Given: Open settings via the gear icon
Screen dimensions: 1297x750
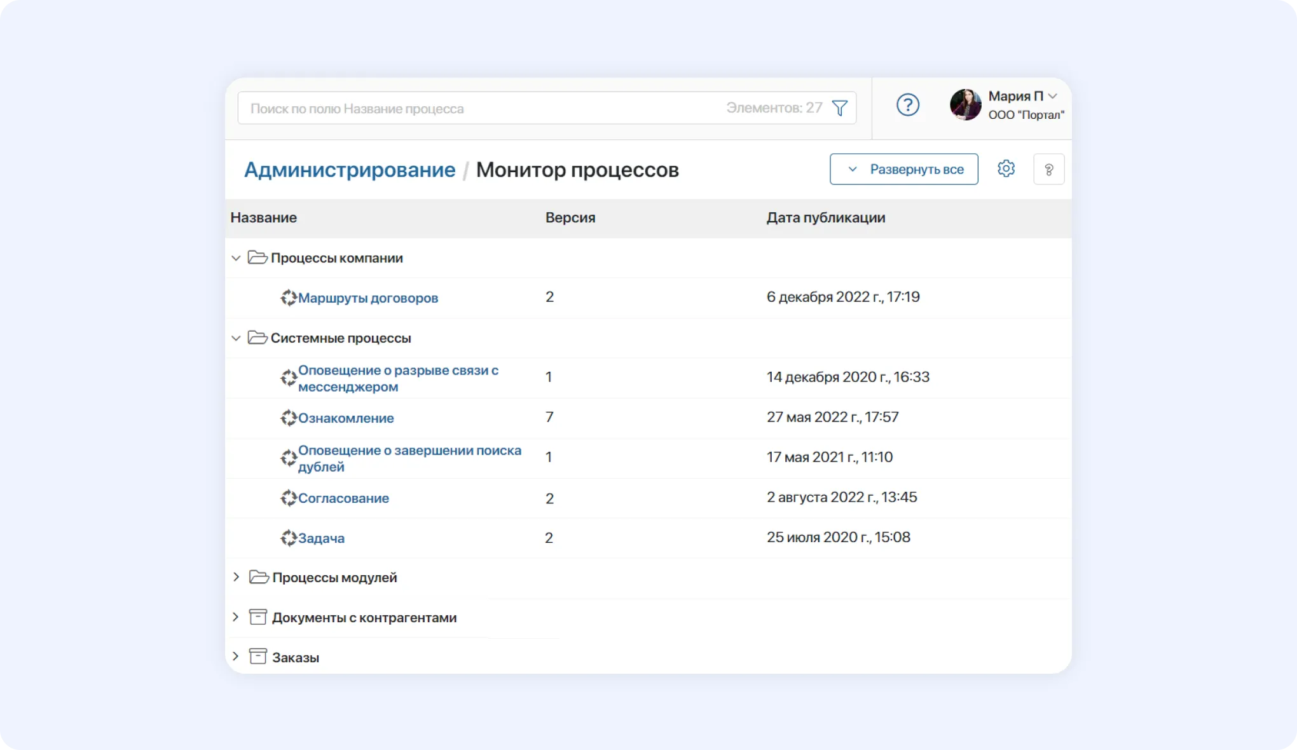Looking at the screenshot, I should point(1005,168).
